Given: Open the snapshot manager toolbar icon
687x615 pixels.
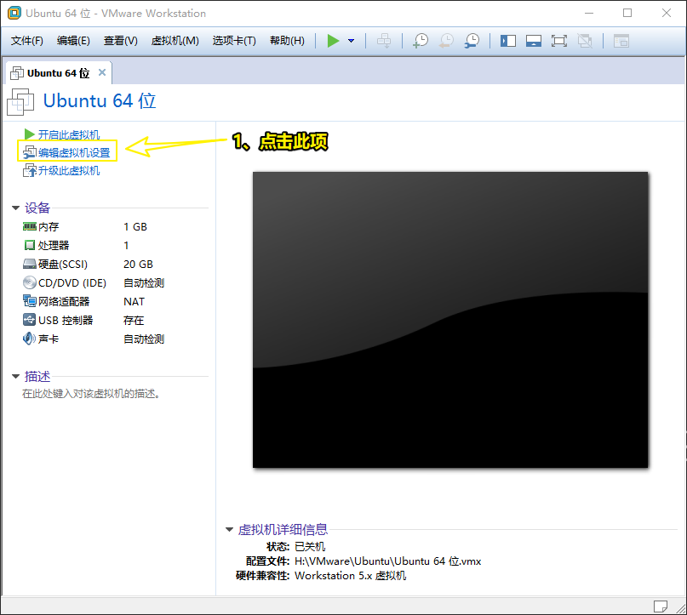Looking at the screenshot, I should pos(471,41).
